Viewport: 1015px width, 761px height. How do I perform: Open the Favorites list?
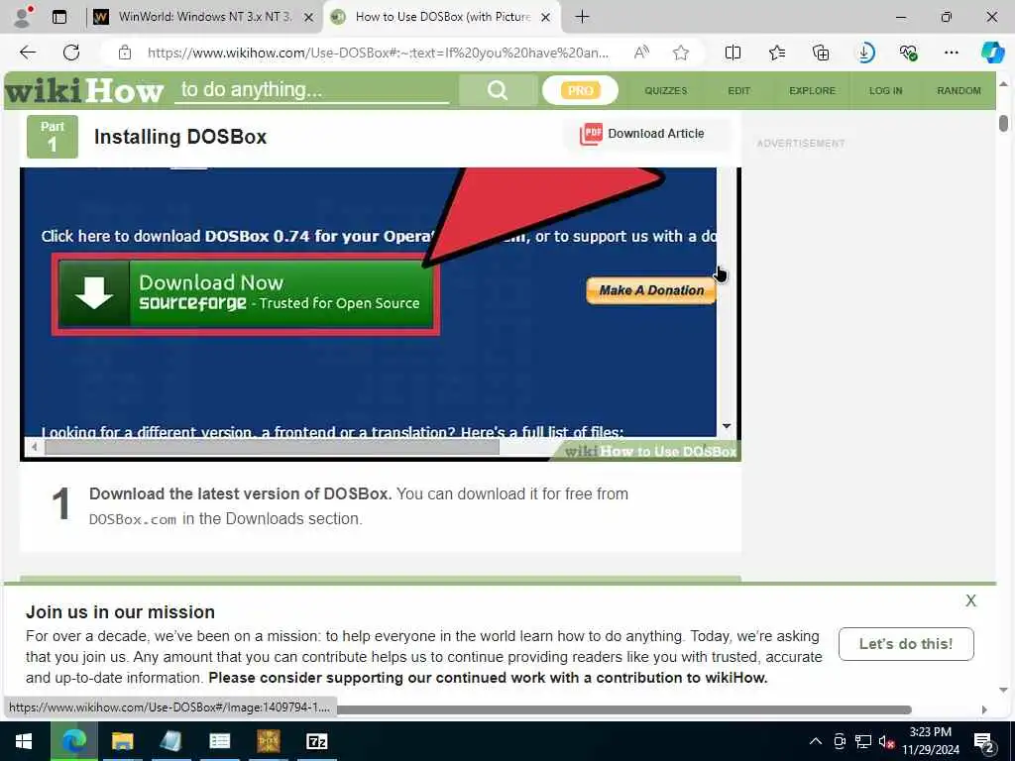coord(777,53)
